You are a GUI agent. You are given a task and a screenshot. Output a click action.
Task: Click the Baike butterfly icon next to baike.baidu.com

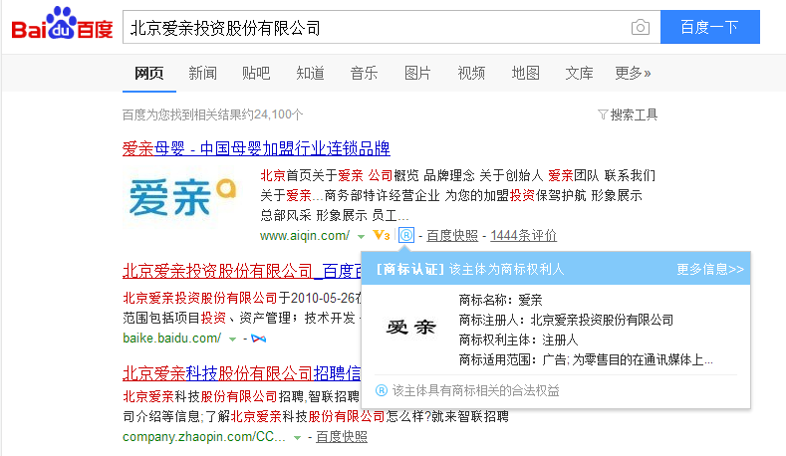pyautogui.click(x=259, y=339)
